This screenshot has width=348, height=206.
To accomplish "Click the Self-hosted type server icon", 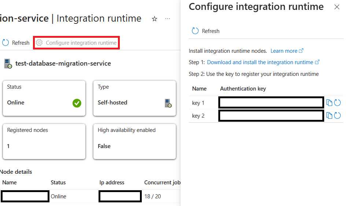I will (168, 103).
